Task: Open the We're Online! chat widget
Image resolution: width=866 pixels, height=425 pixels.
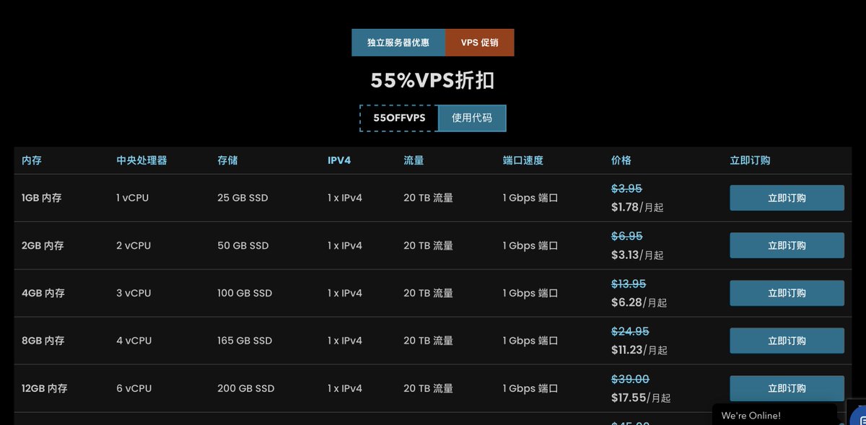Action: tap(774, 415)
